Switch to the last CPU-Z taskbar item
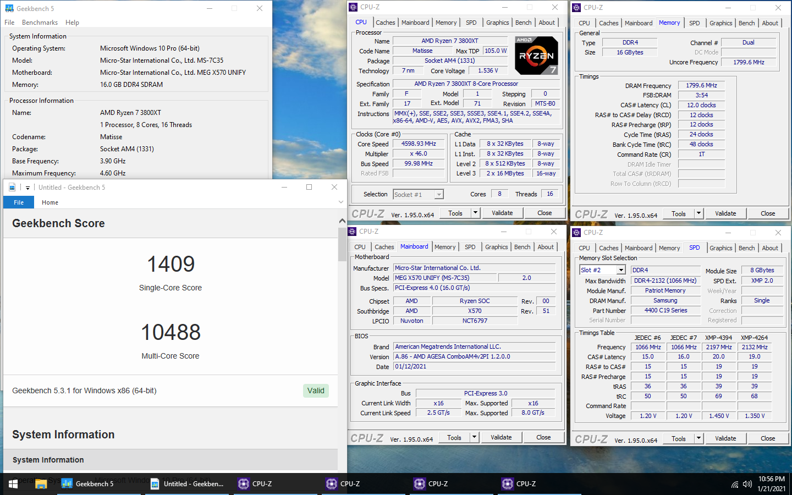Image resolution: width=792 pixels, height=495 pixels. 539,484
